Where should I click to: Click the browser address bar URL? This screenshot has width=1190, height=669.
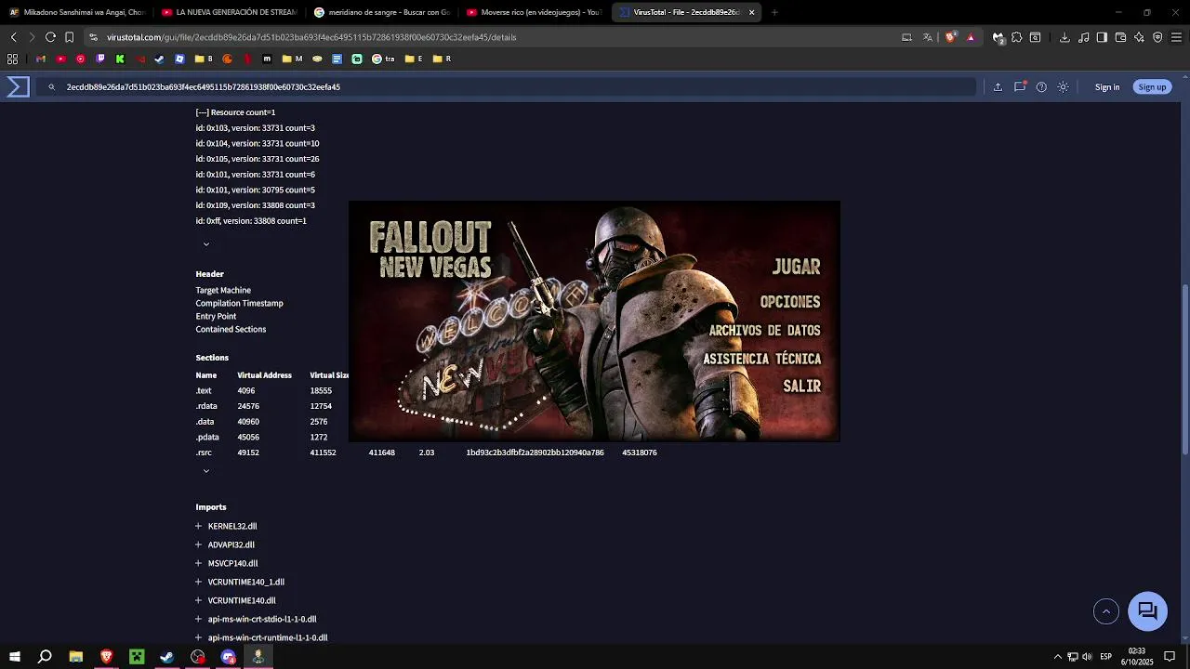tap(311, 37)
